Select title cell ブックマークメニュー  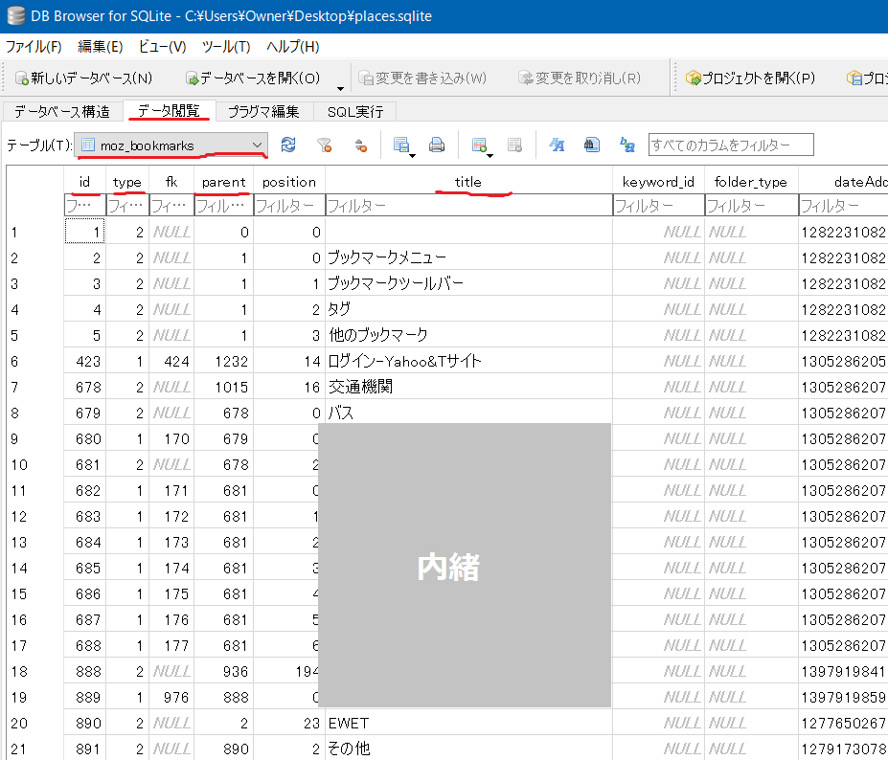(x=469, y=258)
